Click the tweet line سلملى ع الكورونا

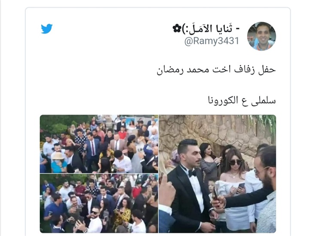242,100
